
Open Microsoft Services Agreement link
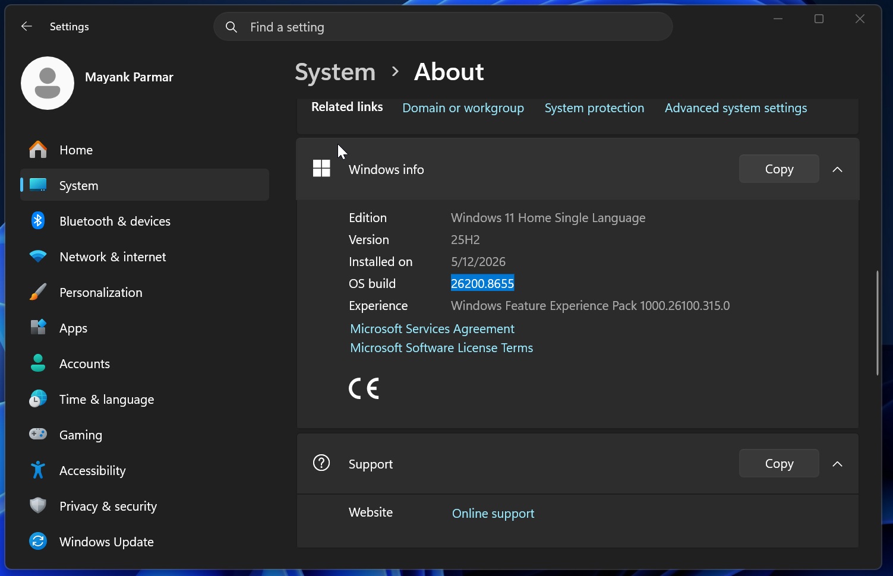click(x=432, y=328)
